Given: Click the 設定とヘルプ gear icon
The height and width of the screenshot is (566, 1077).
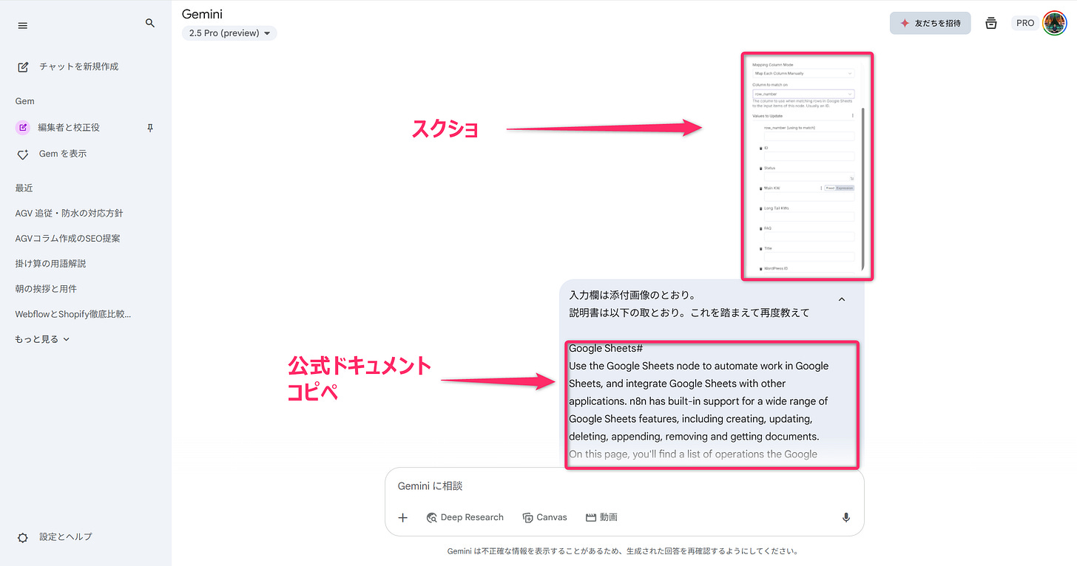Looking at the screenshot, I should [23, 538].
